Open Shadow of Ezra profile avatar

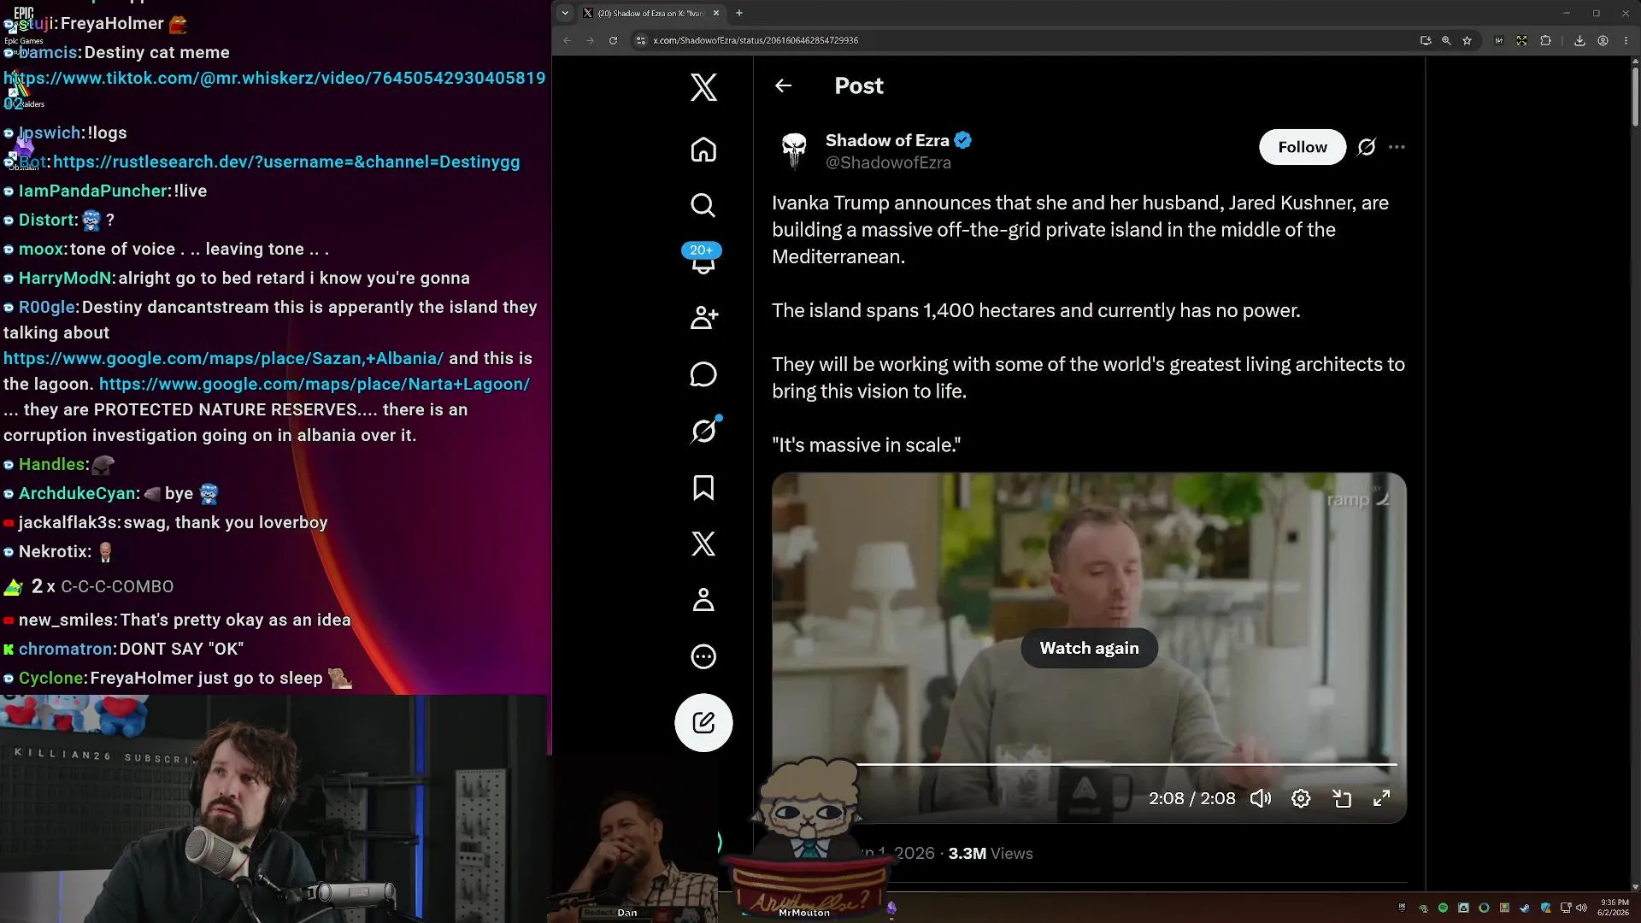(x=794, y=150)
